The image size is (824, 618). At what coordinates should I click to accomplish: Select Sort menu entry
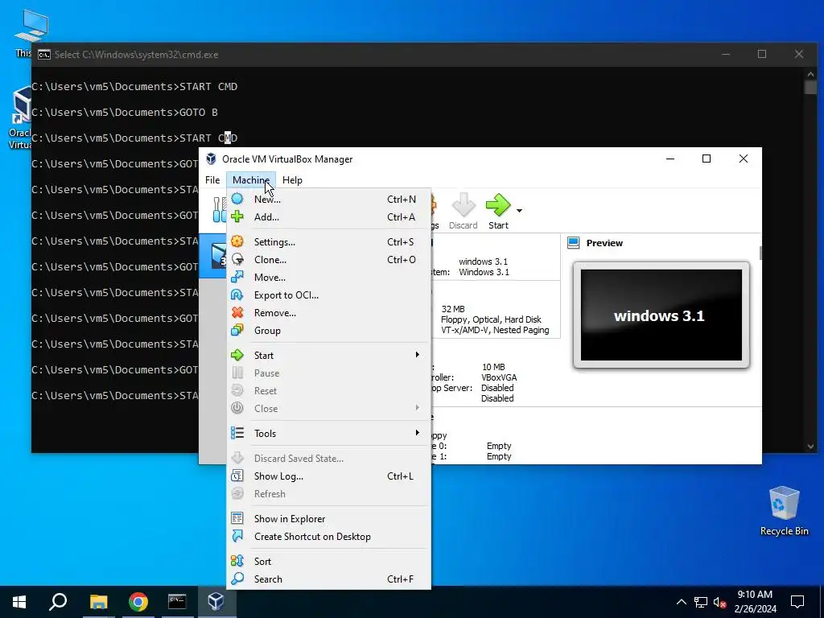[329, 561]
